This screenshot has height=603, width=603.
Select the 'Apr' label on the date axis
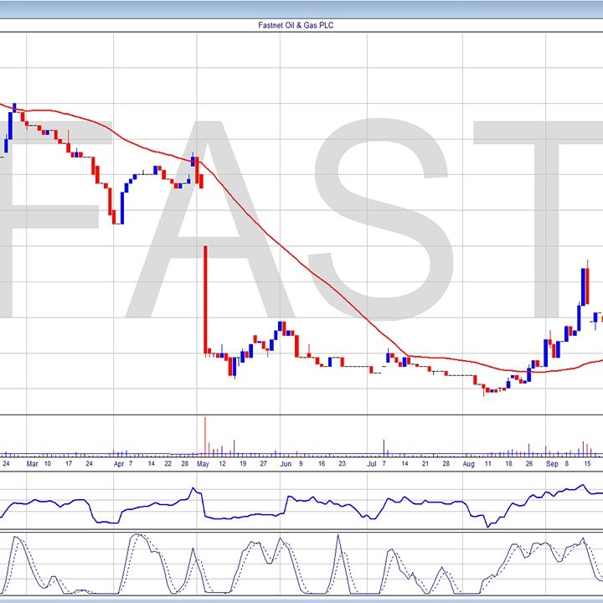pos(118,462)
